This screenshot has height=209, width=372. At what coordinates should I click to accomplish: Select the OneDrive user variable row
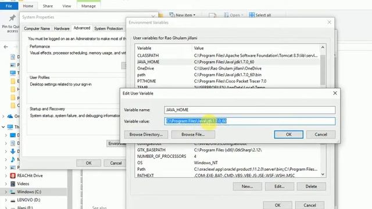coord(228,69)
